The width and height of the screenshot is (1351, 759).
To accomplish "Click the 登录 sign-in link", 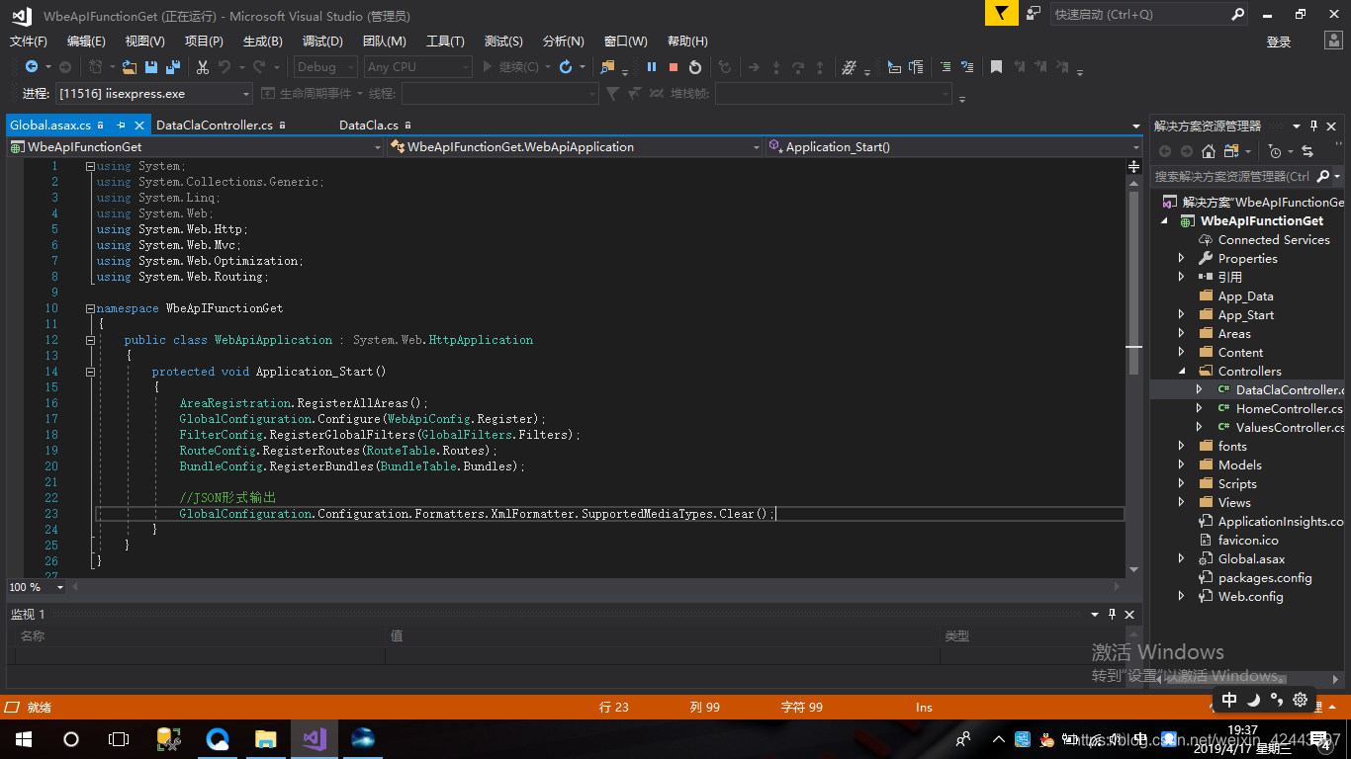I will [x=1279, y=42].
